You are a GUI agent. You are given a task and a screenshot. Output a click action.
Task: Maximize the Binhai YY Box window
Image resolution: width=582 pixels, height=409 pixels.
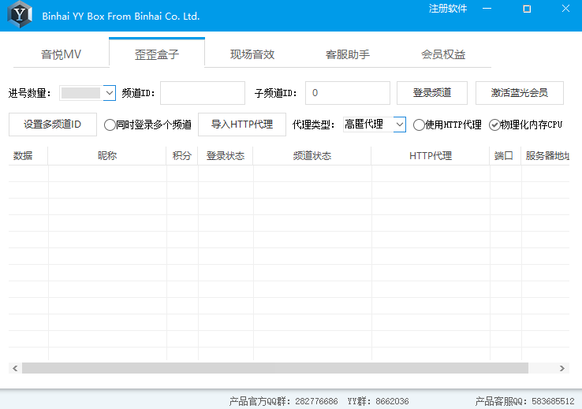527,9
